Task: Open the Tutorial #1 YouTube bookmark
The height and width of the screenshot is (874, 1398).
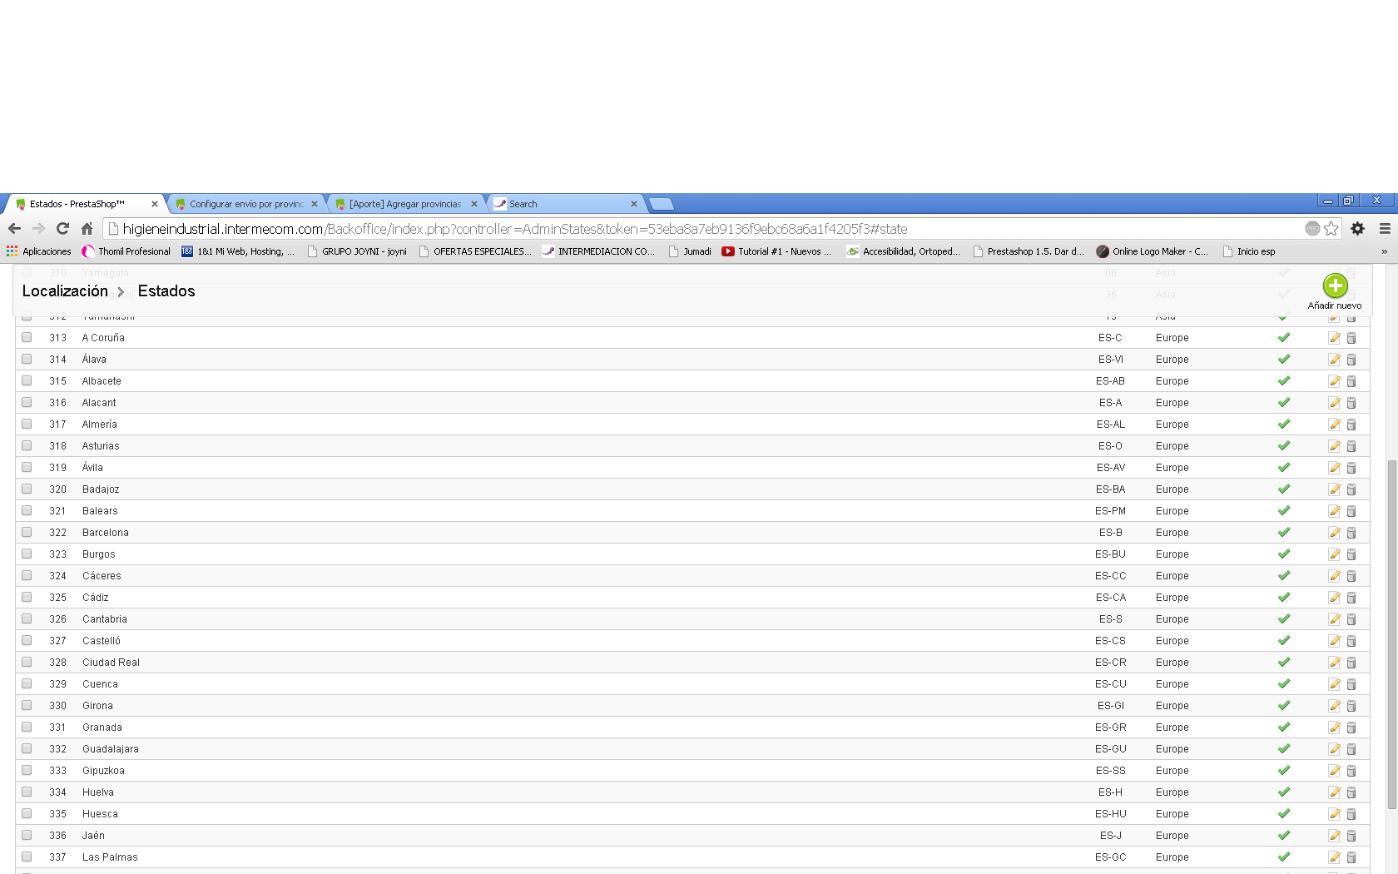Action: (x=776, y=251)
